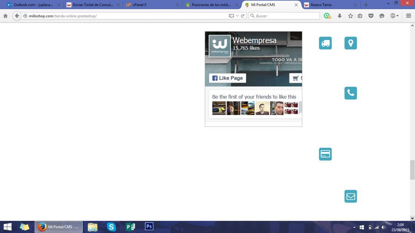Click the green extension icon beside search box

tap(327, 16)
